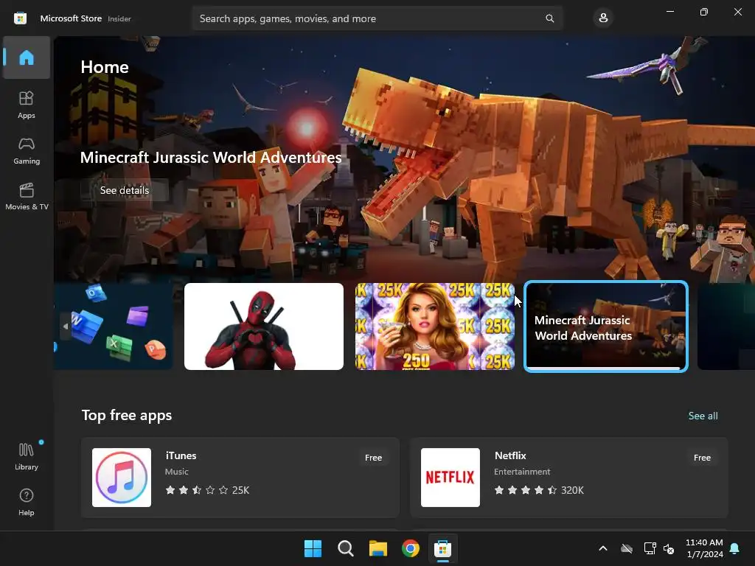Screen dimensions: 755x566
Task: Click iTunes star rating 25K
Action: pyautogui.click(x=207, y=490)
